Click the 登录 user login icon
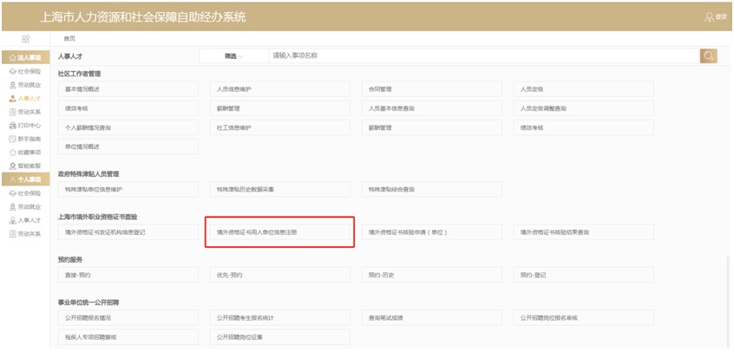734x351 pixels. 716,16
